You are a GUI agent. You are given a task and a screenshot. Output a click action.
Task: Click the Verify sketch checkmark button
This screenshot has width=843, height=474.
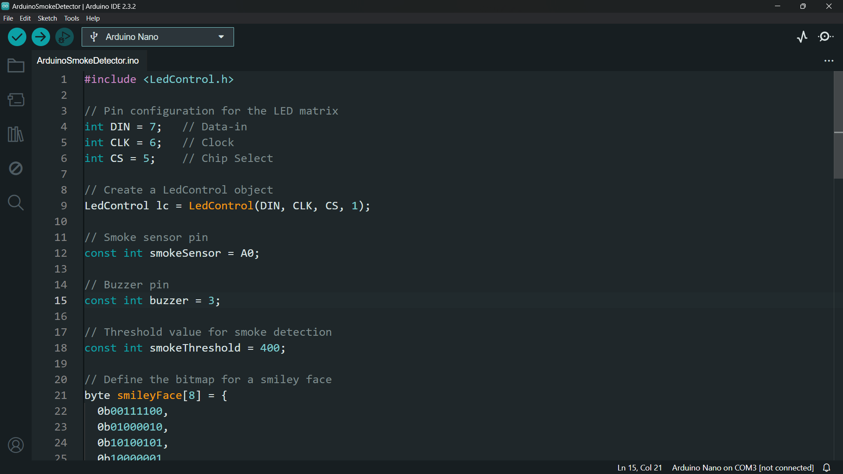tap(17, 37)
